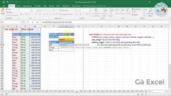The height and width of the screenshot is (96, 171).
Task: Open Find & Select magnifier menu
Action: coord(151,13)
